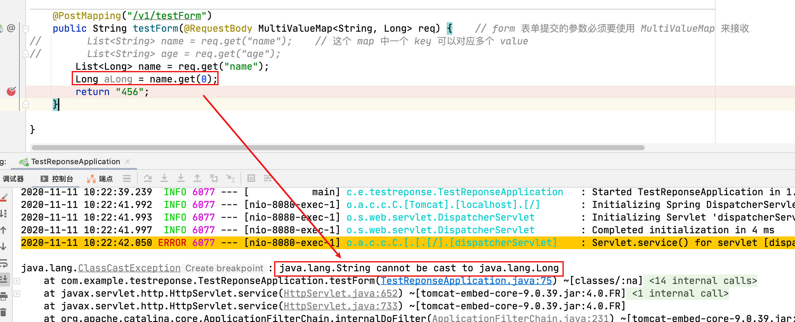Image resolution: width=795 pixels, height=322 pixels.
Task: Click the @ gutter icon next to testForm
Action: (11, 28)
